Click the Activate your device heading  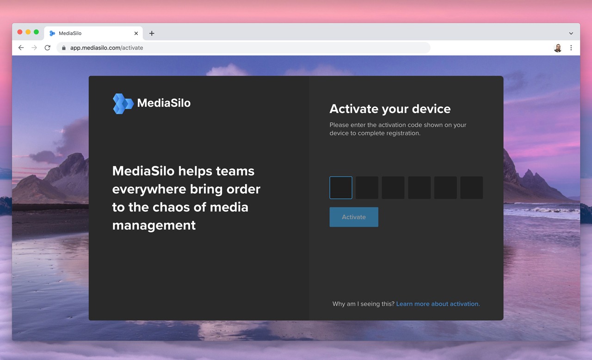[390, 109]
